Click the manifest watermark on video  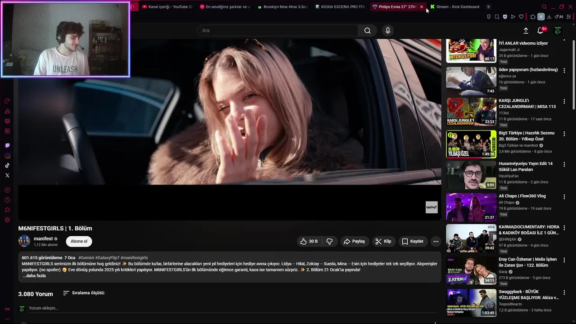432,207
